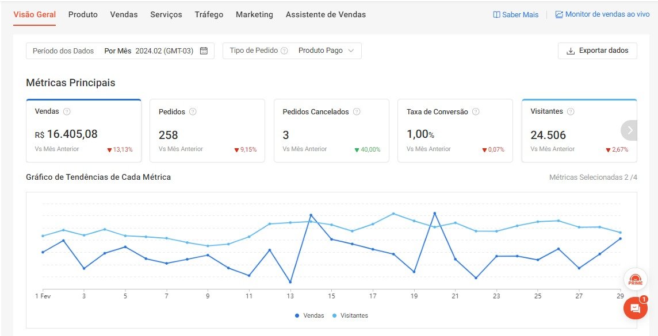
Task: Open the Serviços tab
Action: (x=166, y=15)
